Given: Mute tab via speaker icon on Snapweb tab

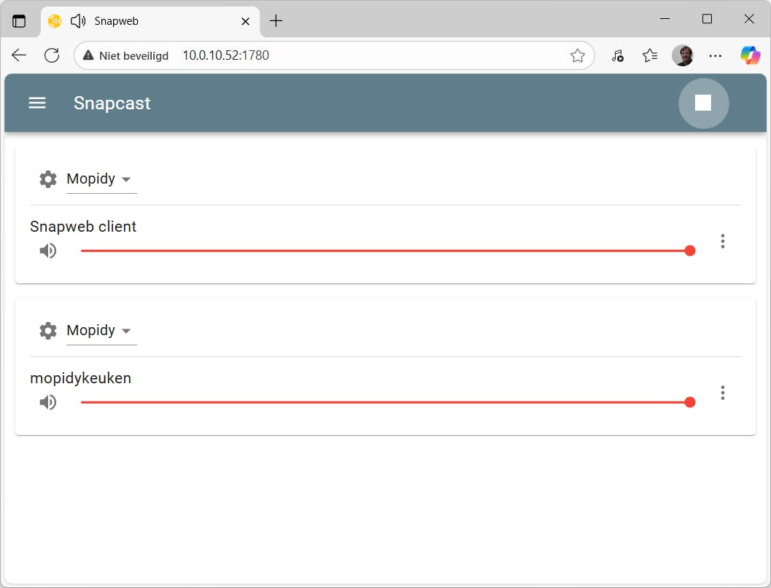Looking at the screenshot, I should 78,21.
